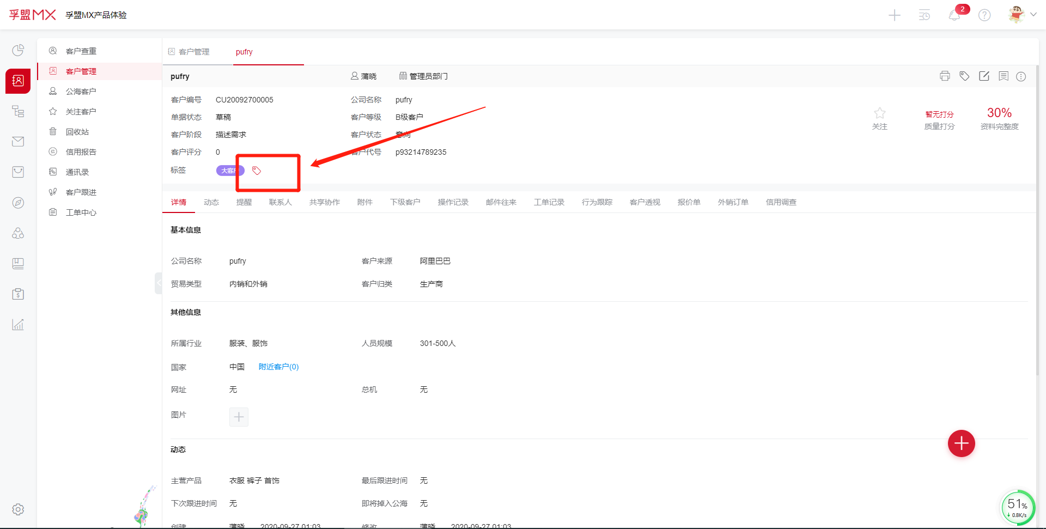
Task: Toggle the 关注 star for this customer
Action: coord(879,113)
